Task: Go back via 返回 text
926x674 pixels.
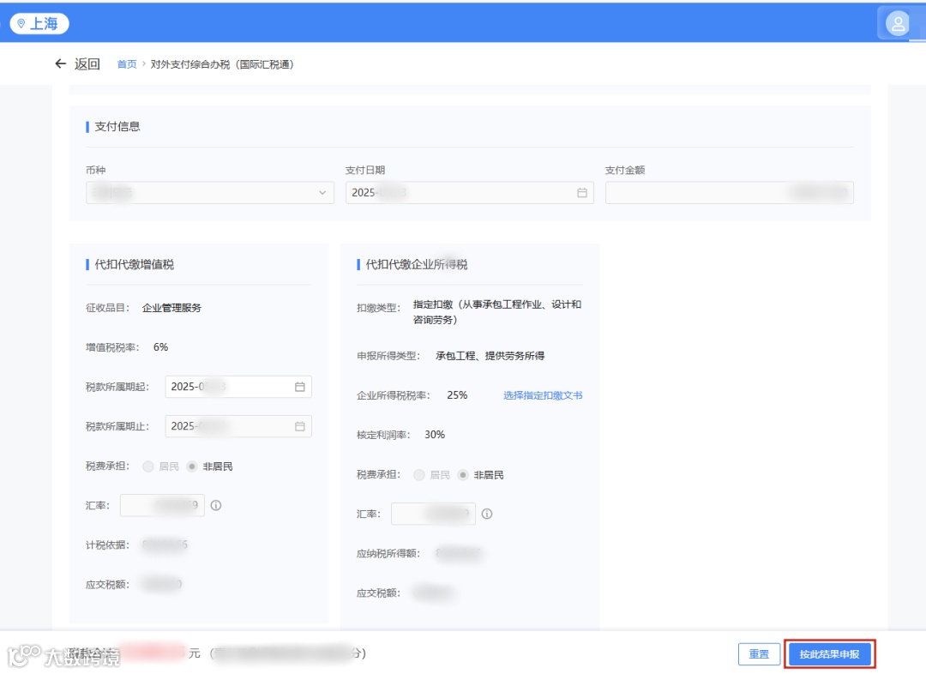Action: tap(87, 63)
